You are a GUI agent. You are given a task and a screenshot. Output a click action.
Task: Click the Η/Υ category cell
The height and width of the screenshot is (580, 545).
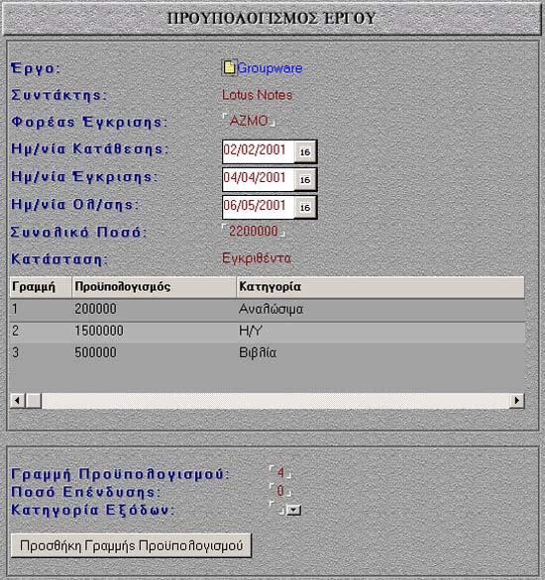(x=251, y=331)
